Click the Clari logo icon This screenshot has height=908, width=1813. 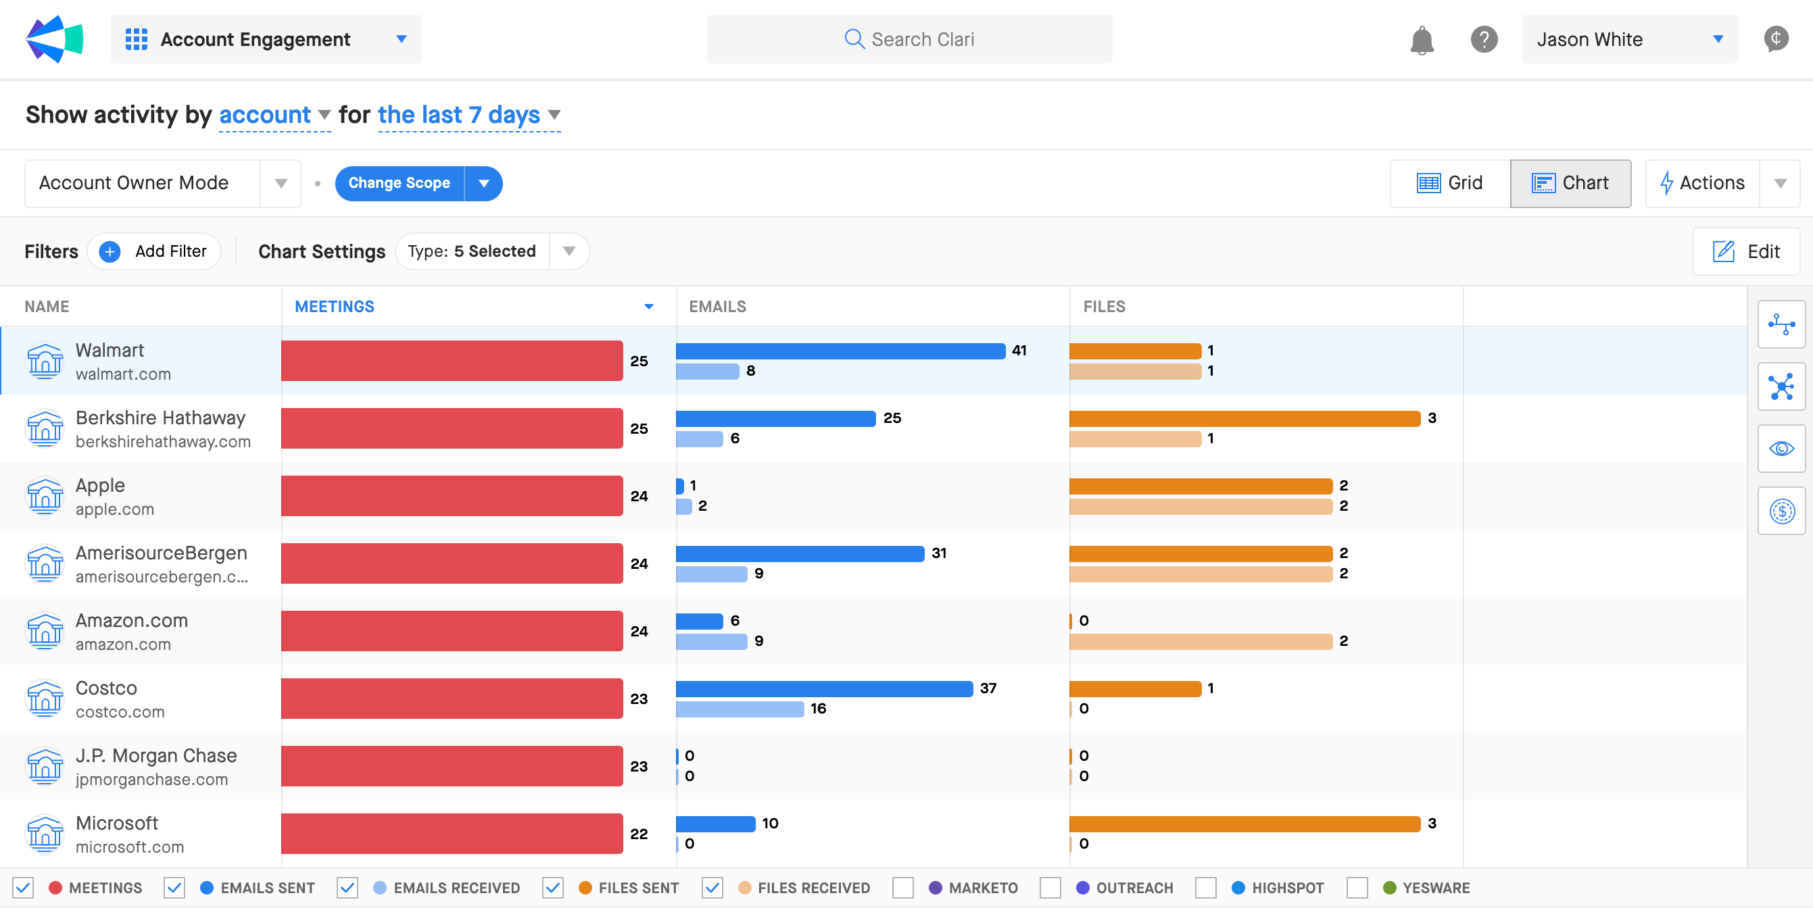click(x=54, y=39)
